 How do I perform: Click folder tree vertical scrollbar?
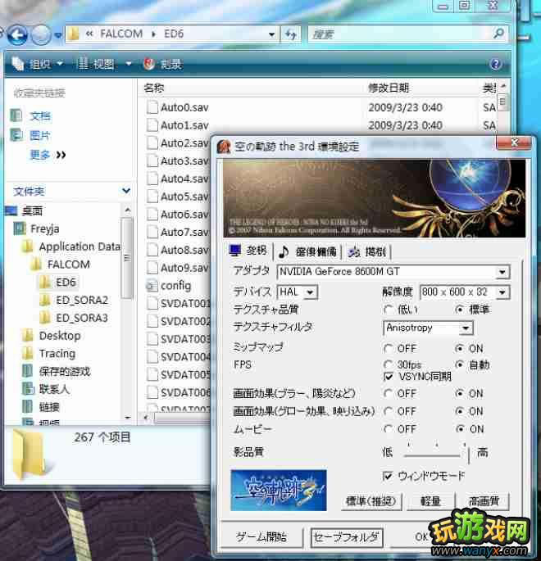click(x=127, y=258)
